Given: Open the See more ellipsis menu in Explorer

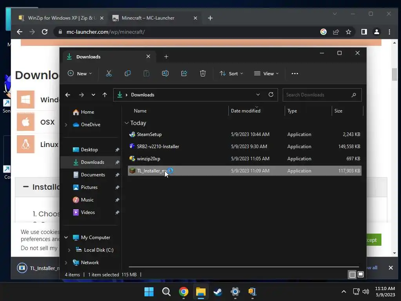Looking at the screenshot, I should tap(295, 73).
